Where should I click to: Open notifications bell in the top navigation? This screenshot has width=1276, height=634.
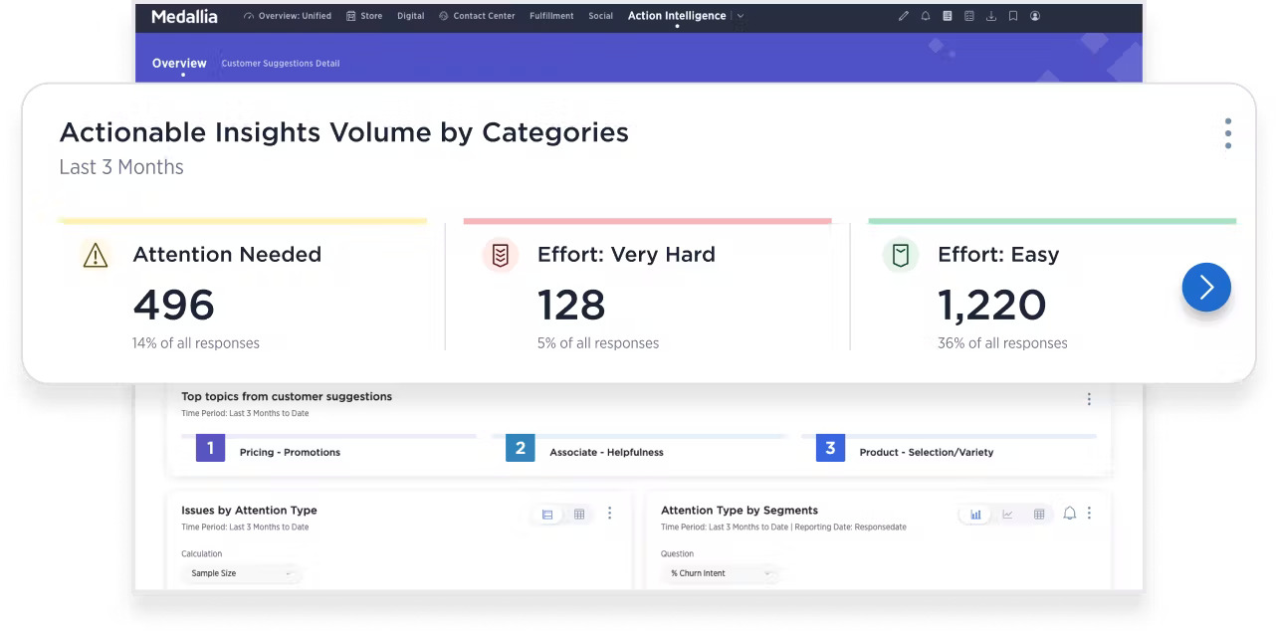click(926, 16)
